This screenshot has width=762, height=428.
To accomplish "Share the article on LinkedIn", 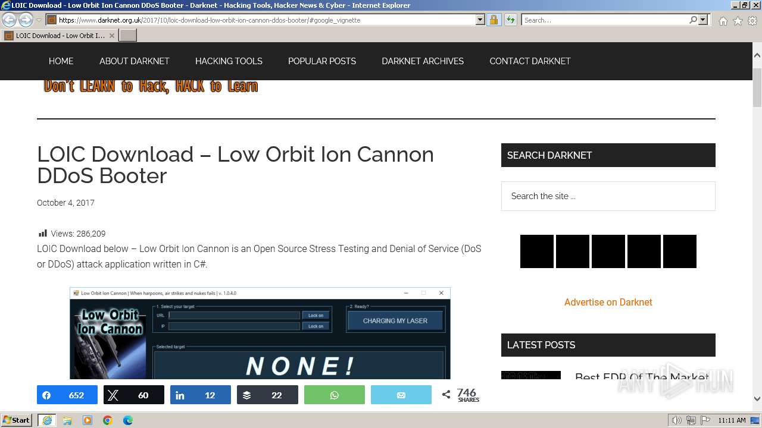I will [201, 395].
